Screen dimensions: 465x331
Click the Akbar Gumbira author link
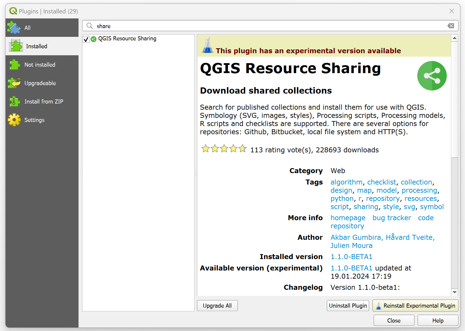[356, 237]
